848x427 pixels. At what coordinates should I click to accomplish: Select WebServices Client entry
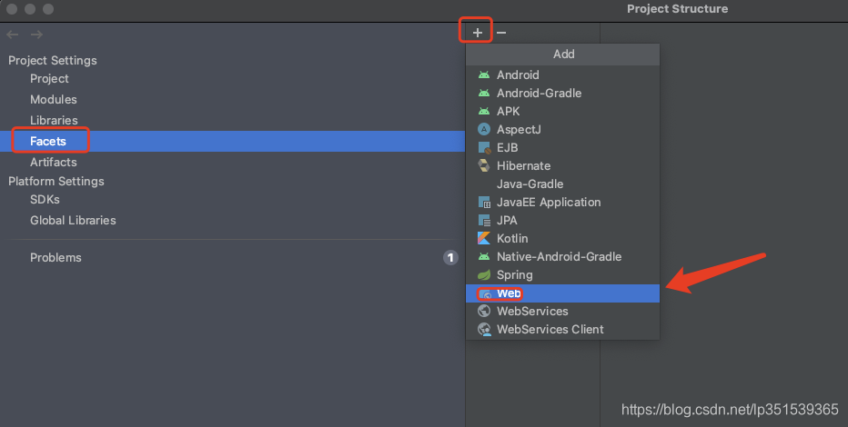(562, 329)
